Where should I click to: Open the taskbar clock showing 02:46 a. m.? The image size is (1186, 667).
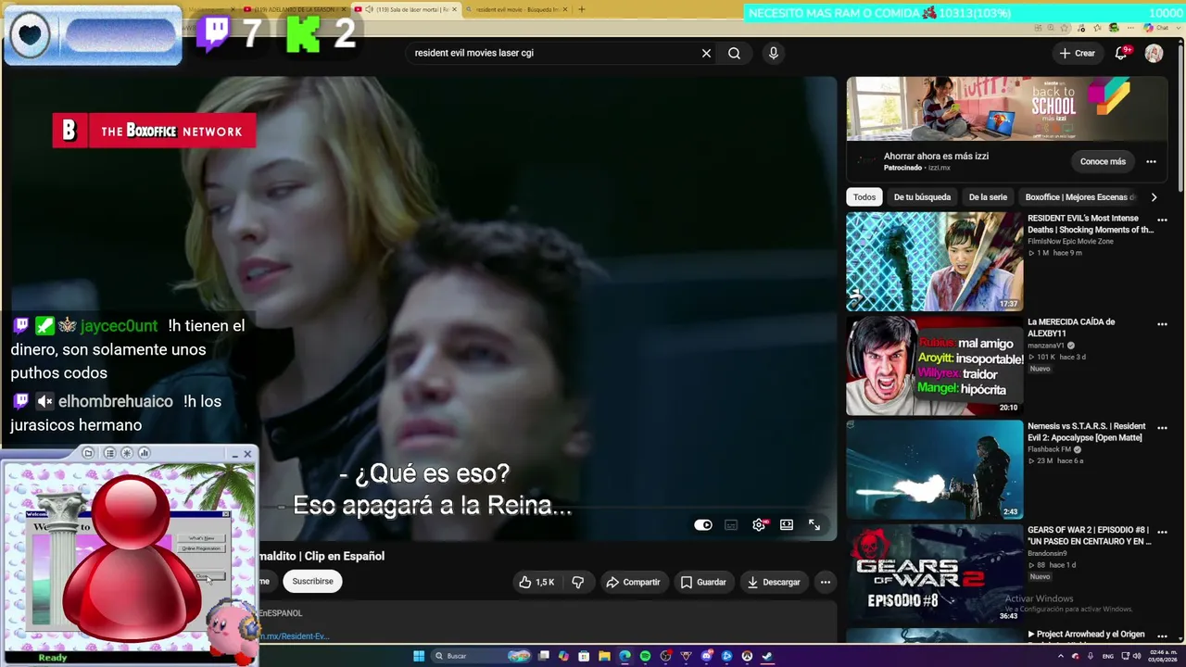click(1162, 656)
